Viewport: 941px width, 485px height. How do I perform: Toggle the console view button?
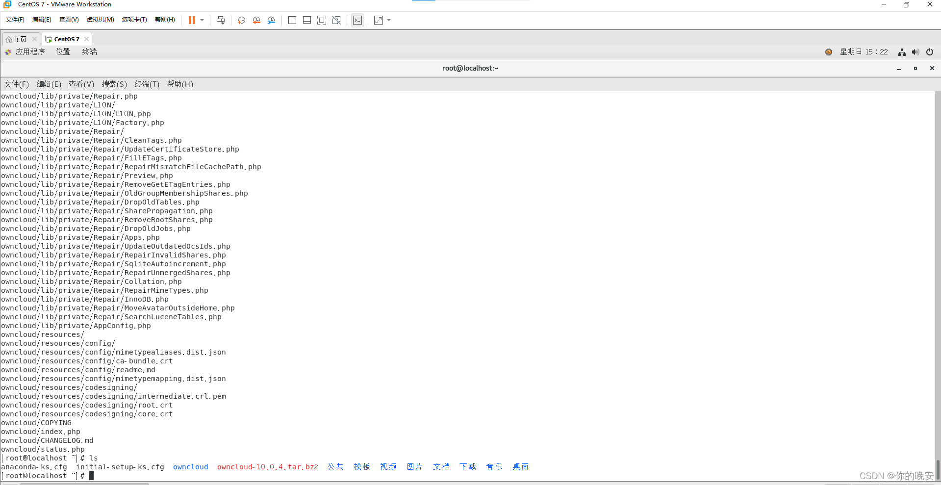(357, 20)
